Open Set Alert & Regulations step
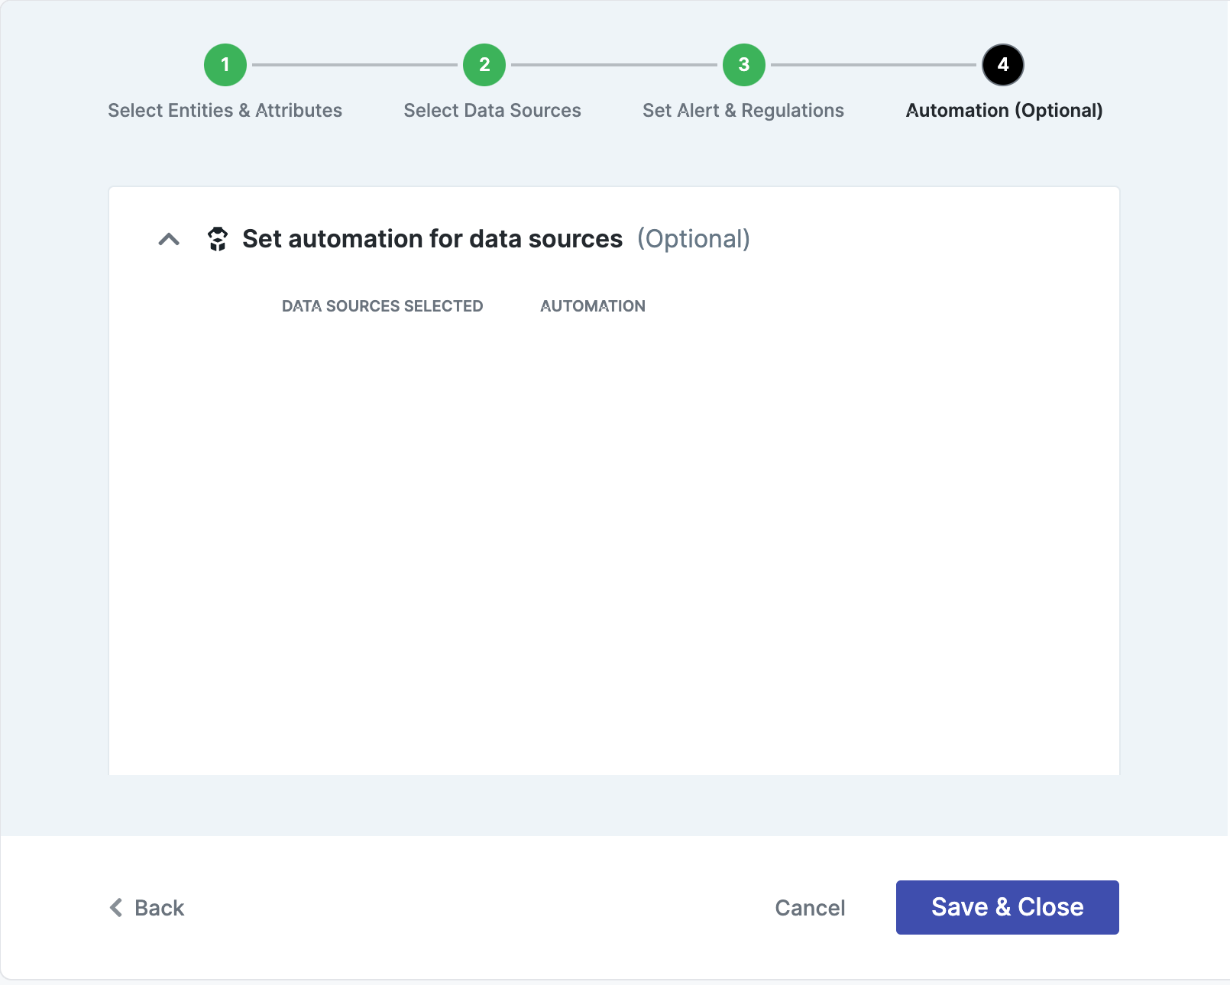Screen dimensions: 1230x985 [x=743, y=111]
